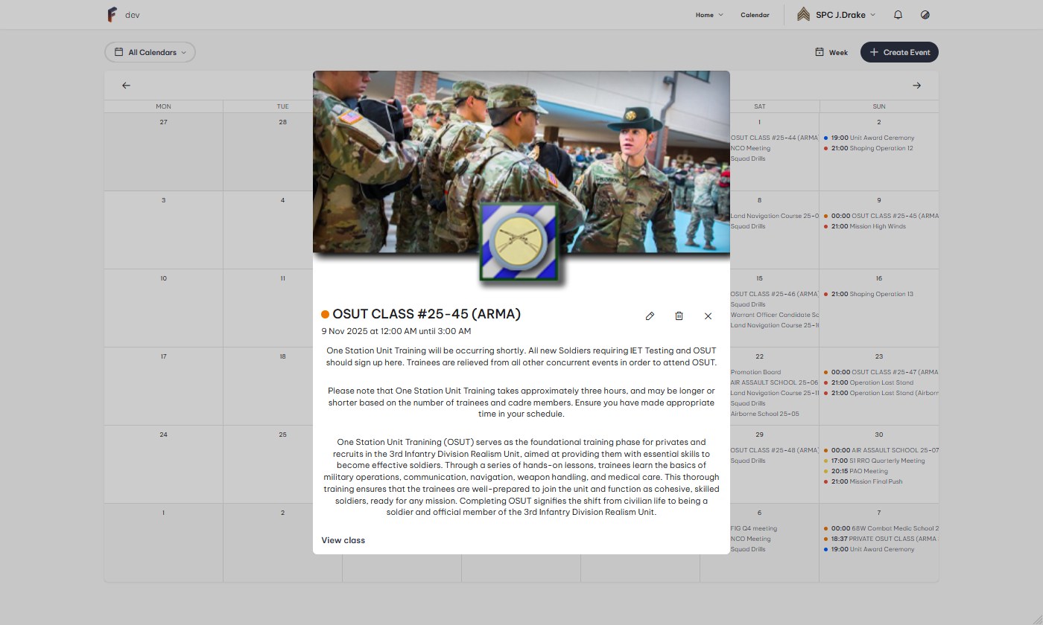Click the orange dot beside the event title
Image resolution: width=1043 pixels, height=625 pixels.
(x=326, y=315)
